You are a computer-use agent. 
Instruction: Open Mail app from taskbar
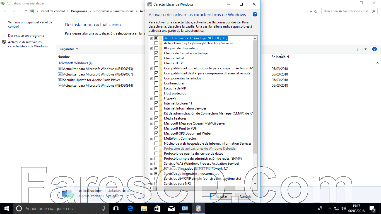pos(171,208)
